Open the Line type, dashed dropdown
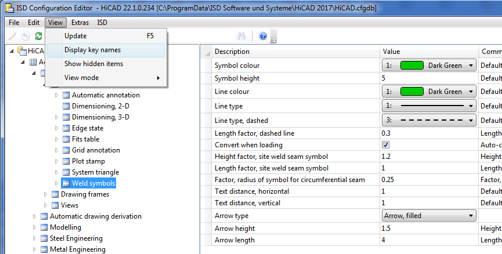 pyautogui.click(x=471, y=120)
